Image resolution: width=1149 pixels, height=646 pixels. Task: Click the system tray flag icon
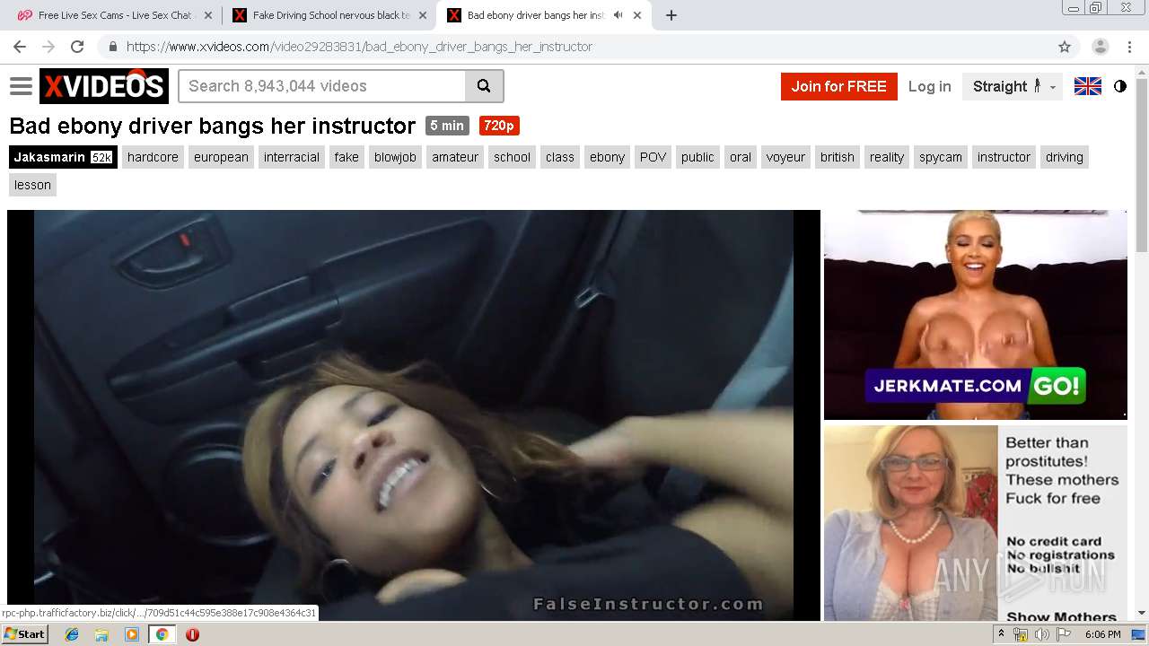[x=1064, y=634]
